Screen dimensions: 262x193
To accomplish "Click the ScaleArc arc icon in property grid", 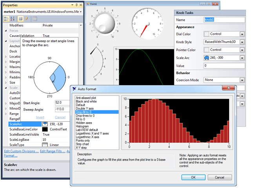I will (44, 124).
